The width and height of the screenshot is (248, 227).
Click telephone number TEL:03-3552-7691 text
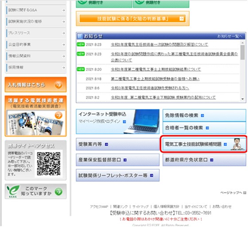click(193, 213)
